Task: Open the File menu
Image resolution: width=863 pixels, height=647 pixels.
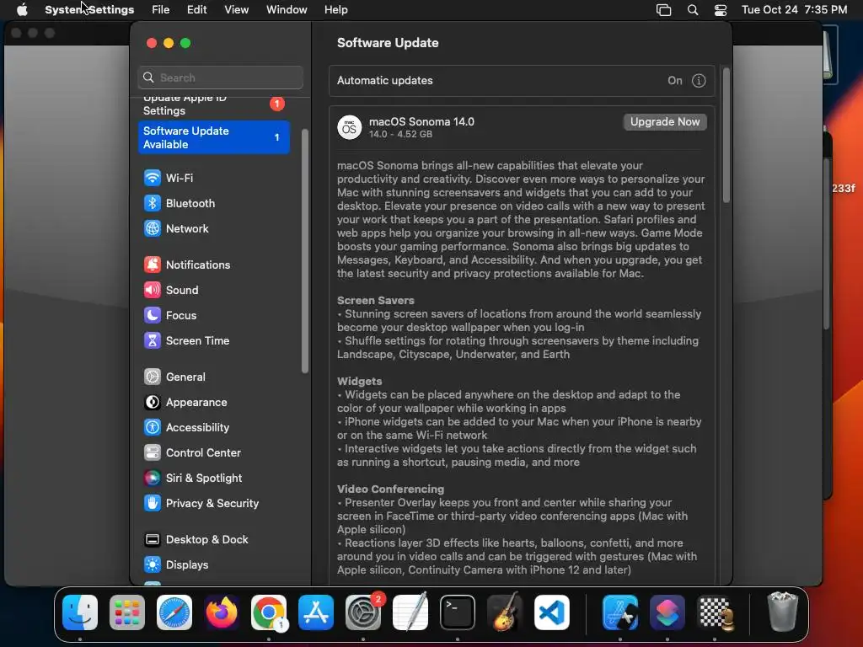Action: (x=161, y=10)
